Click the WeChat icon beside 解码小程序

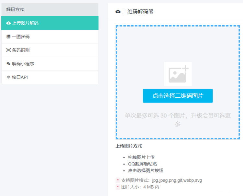tap(8, 64)
